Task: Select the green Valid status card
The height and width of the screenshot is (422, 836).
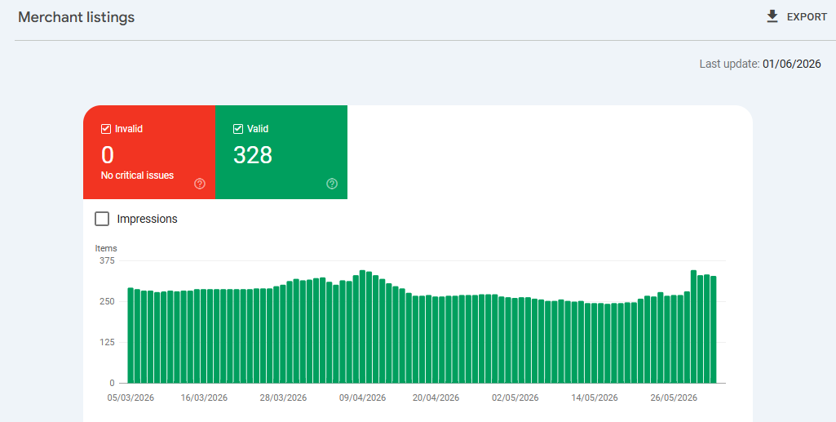Action: (x=281, y=152)
